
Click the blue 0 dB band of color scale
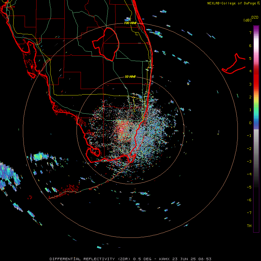pos(256,123)
